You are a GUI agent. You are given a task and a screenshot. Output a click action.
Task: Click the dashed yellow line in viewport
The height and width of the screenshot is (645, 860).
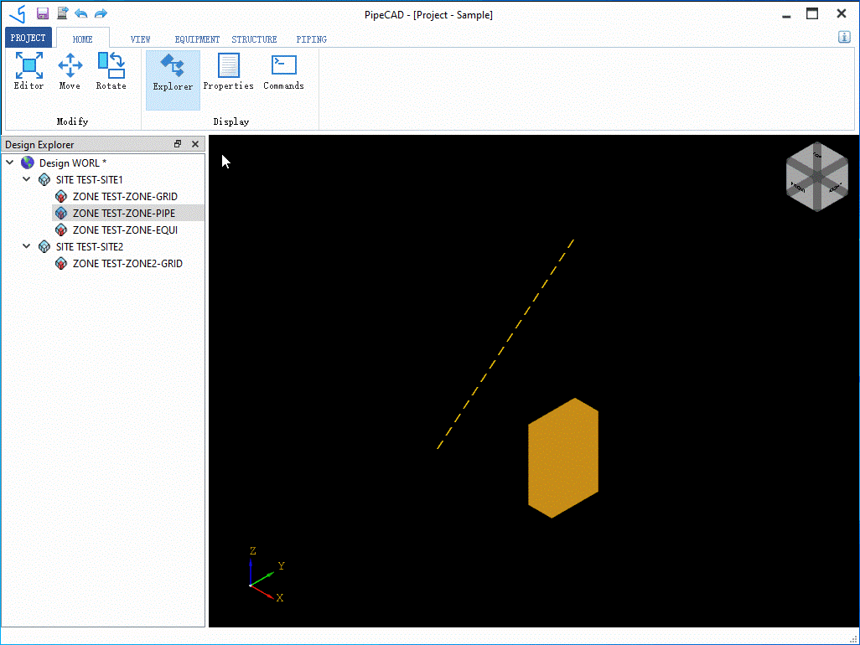point(505,344)
